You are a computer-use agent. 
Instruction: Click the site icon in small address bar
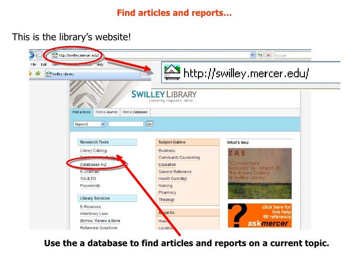tap(55, 55)
